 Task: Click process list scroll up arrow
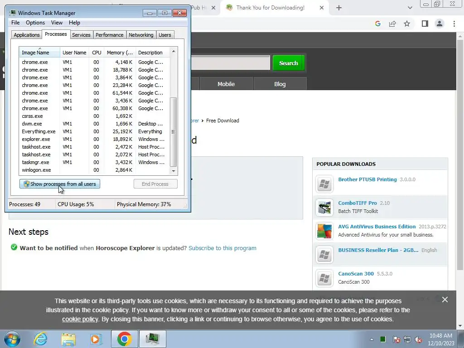point(174,51)
